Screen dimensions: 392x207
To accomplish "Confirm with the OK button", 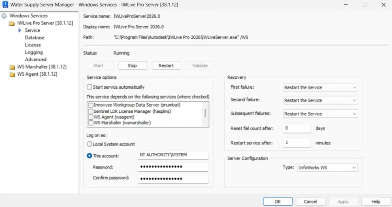I will (278, 201).
